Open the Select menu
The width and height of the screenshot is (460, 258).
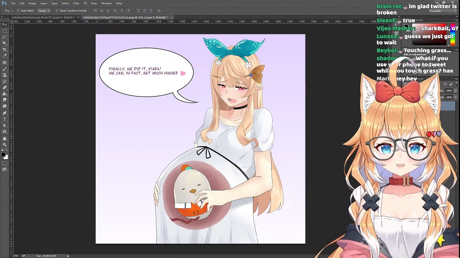coord(65,3)
